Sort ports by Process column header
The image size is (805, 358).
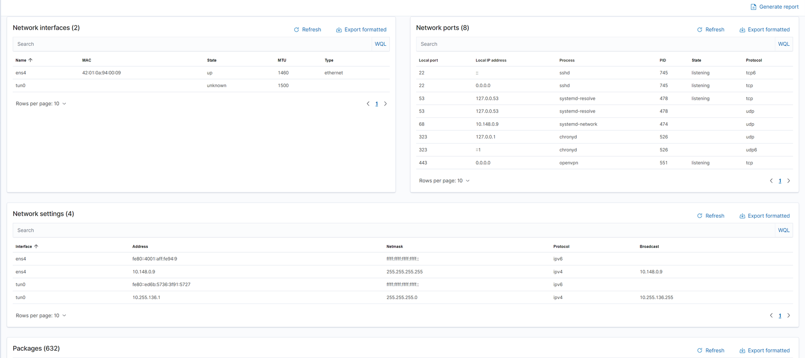tap(567, 60)
